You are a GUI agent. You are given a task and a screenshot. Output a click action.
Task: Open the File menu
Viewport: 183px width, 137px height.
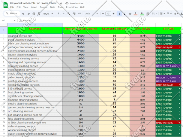[12, 7]
